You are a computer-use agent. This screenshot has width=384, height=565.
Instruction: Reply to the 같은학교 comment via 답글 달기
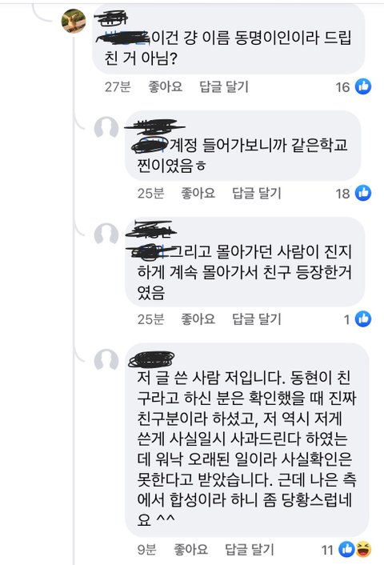coord(257,193)
